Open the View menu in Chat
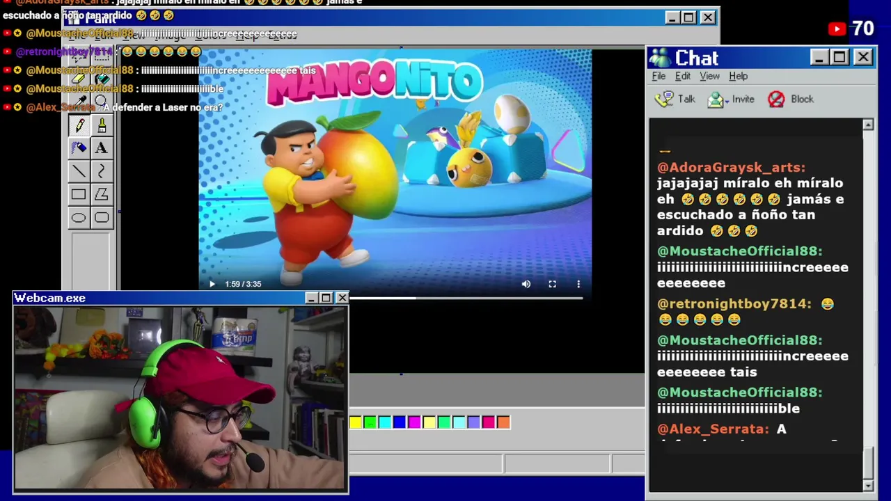This screenshot has width=891, height=501. pyautogui.click(x=709, y=76)
